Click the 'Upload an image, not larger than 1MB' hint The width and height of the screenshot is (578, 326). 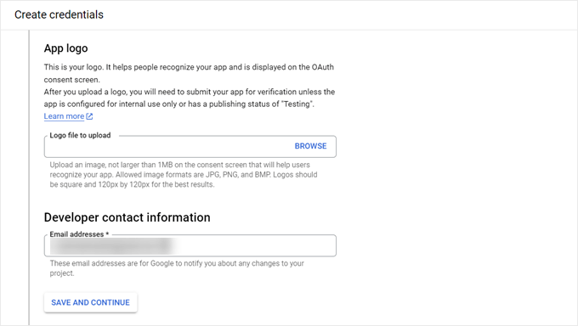click(x=184, y=175)
